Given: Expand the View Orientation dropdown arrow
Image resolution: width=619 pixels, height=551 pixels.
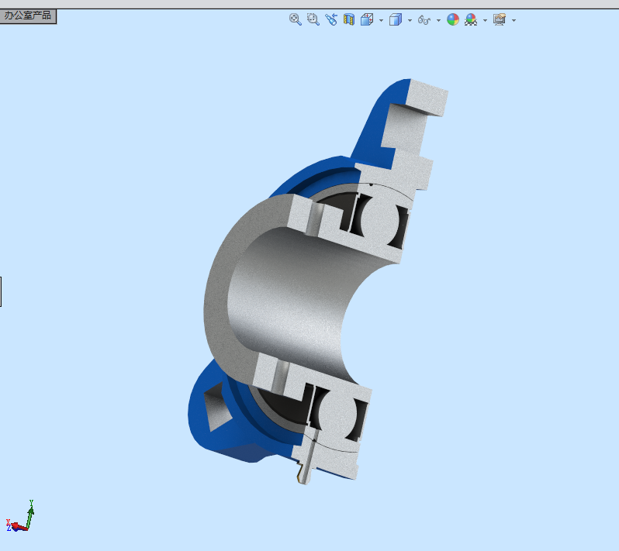Looking at the screenshot, I should pos(381,20).
